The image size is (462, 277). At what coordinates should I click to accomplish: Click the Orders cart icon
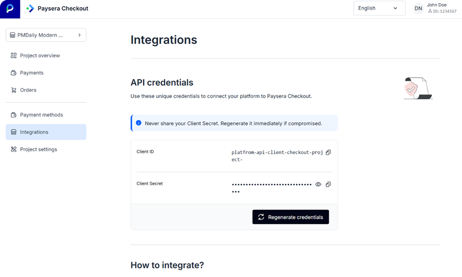click(x=13, y=90)
